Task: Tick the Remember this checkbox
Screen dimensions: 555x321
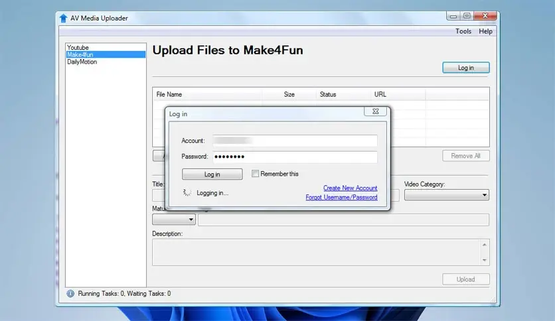Action: click(x=255, y=174)
